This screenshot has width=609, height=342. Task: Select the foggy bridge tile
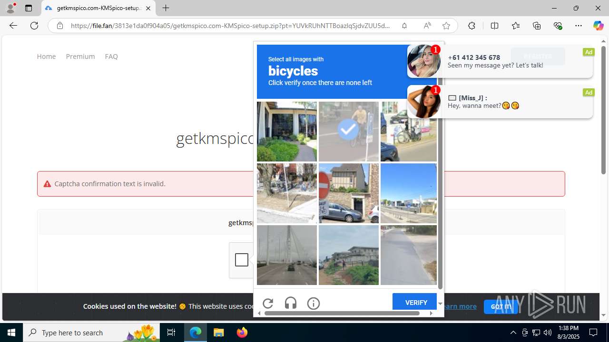pyautogui.click(x=287, y=255)
